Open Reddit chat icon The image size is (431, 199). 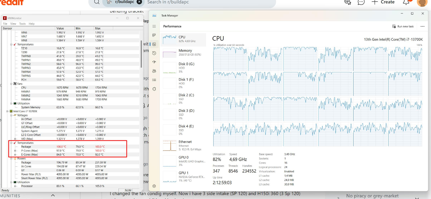coord(361,2)
